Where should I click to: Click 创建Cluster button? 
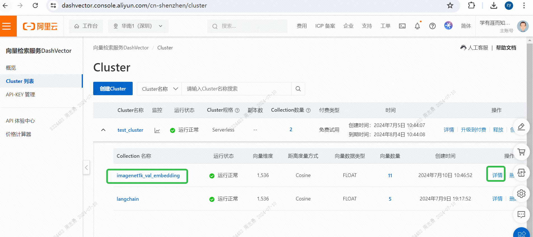click(x=113, y=88)
